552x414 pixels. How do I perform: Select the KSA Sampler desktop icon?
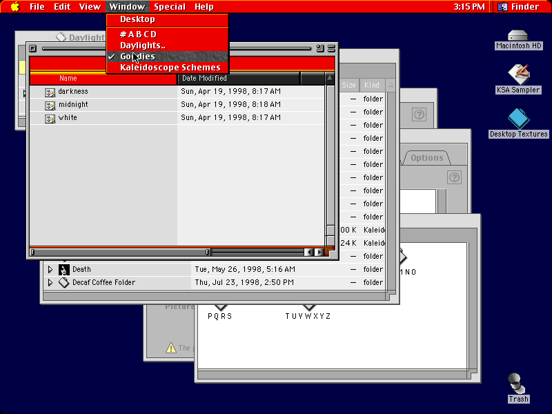click(518, 74)
